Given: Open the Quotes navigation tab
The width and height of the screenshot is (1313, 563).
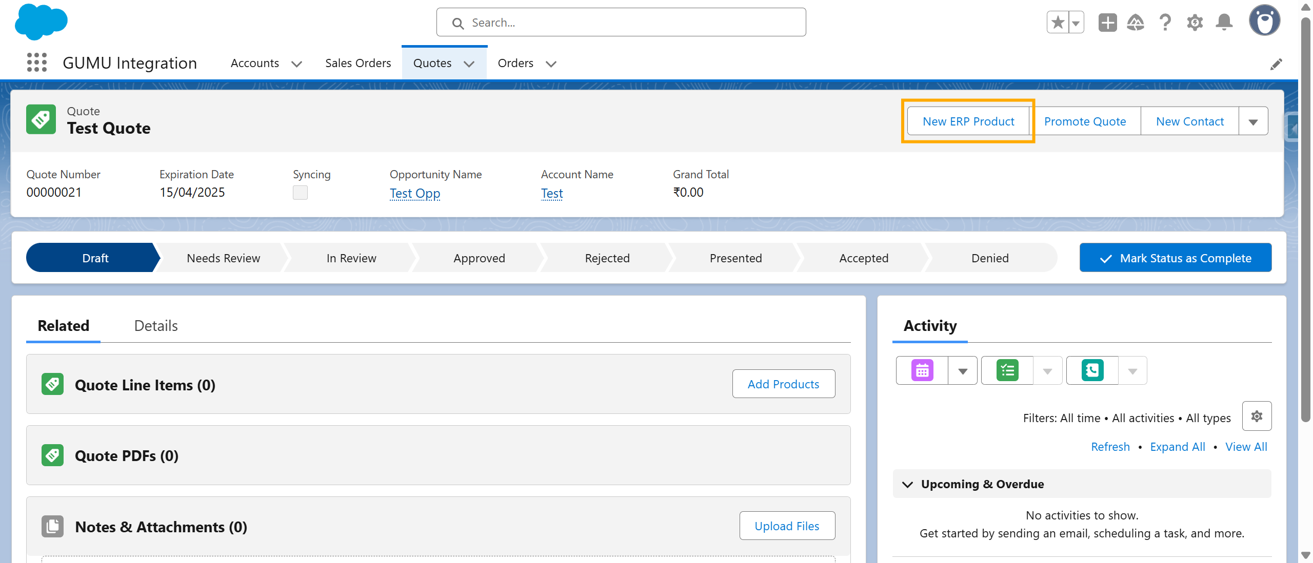Looking at the screenshot, I should (432, 63).
